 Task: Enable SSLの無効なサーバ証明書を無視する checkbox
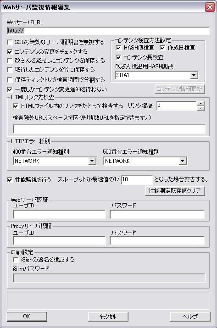(x=10, y=42)
